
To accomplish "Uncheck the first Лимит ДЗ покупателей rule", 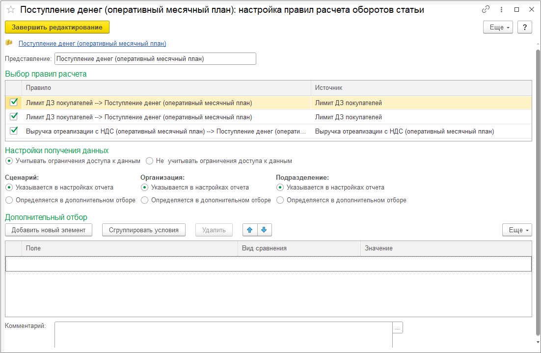I will pos(14,103).
